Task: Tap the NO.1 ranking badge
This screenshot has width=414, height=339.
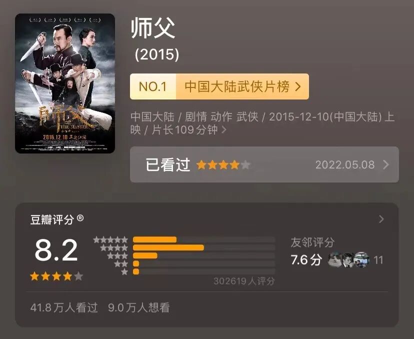Action: click(153, 86)
